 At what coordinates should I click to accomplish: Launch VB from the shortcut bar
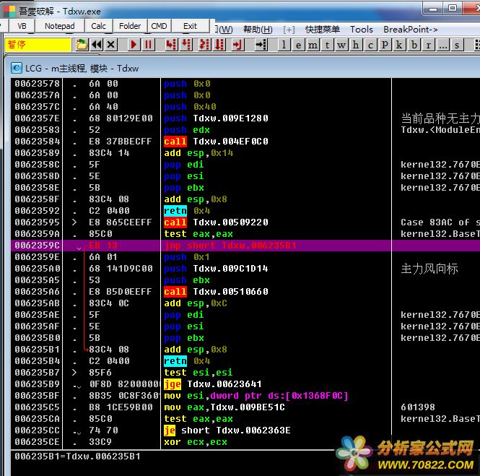(x=22, y=26)
